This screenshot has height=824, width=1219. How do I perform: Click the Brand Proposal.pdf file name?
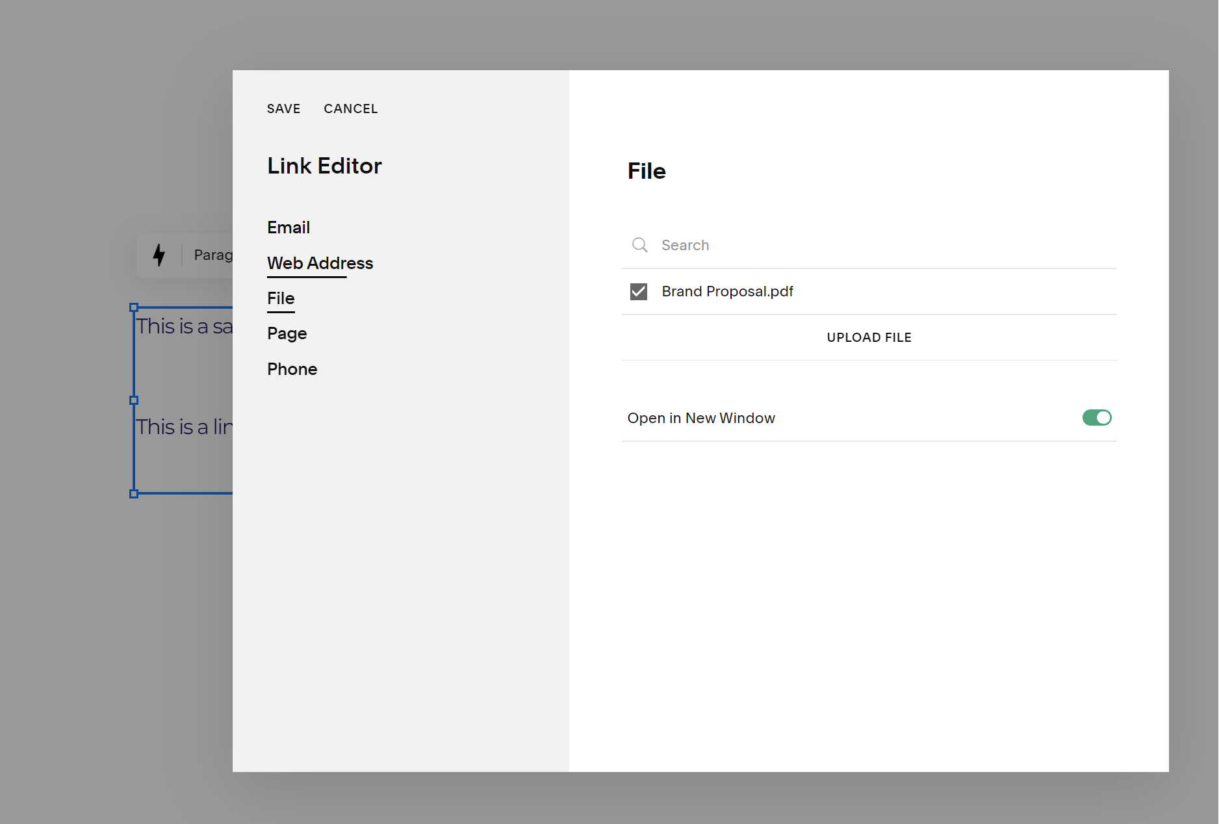(x=727, y=291)
